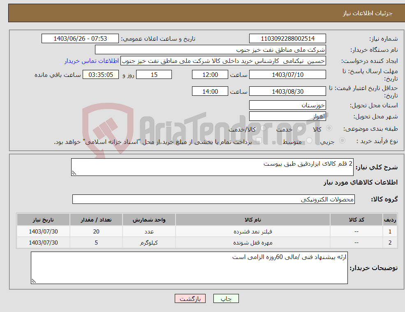Click the requester field حسین نیکنامی

tap(223, 61)
